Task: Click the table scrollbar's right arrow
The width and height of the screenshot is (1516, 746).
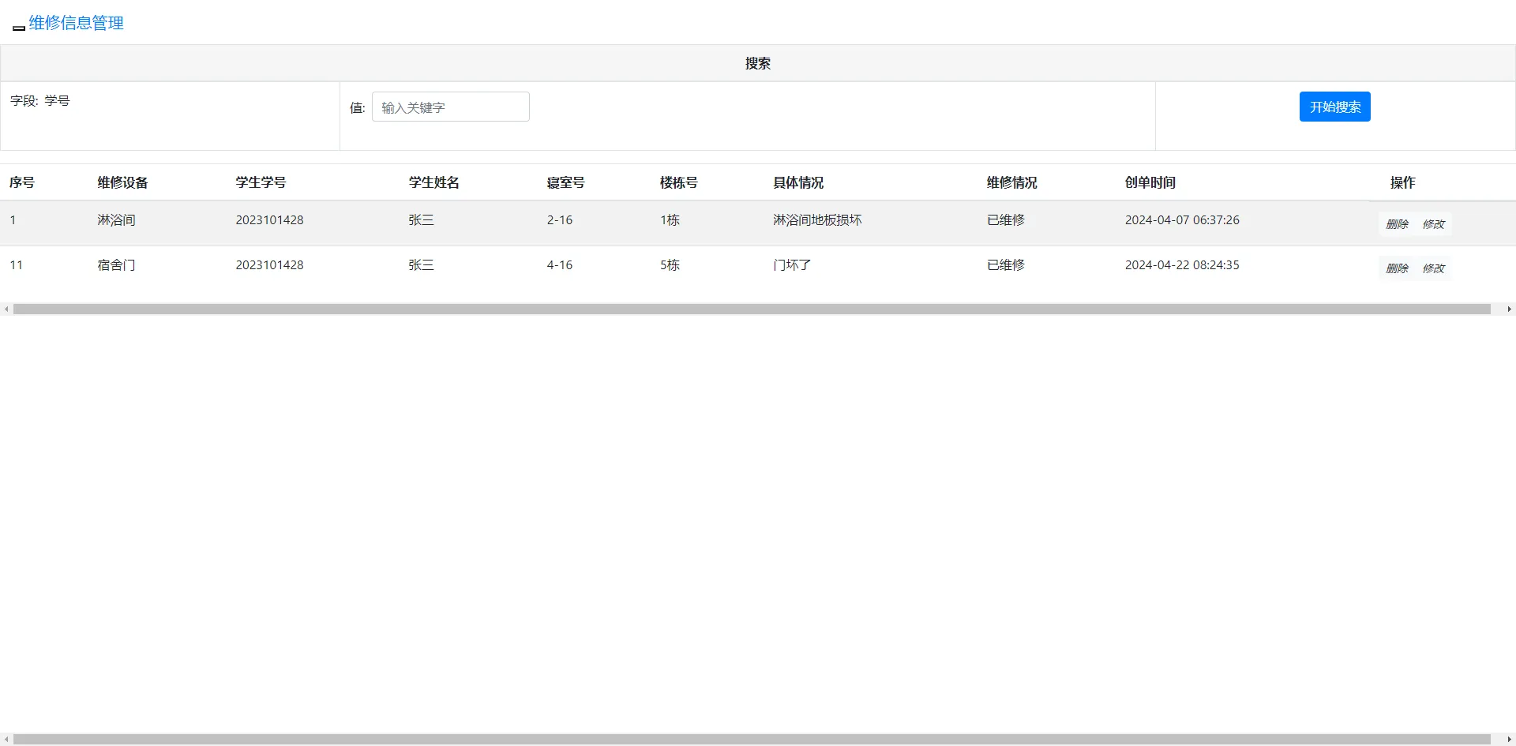Action: 1509,309
